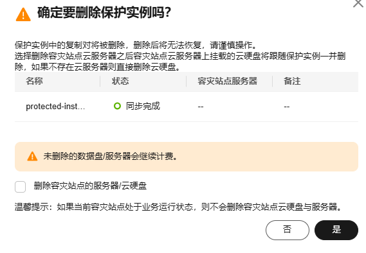Enable the 删除容灾站点的服务器/云硬盘 checkbox

tap(21, 187)
